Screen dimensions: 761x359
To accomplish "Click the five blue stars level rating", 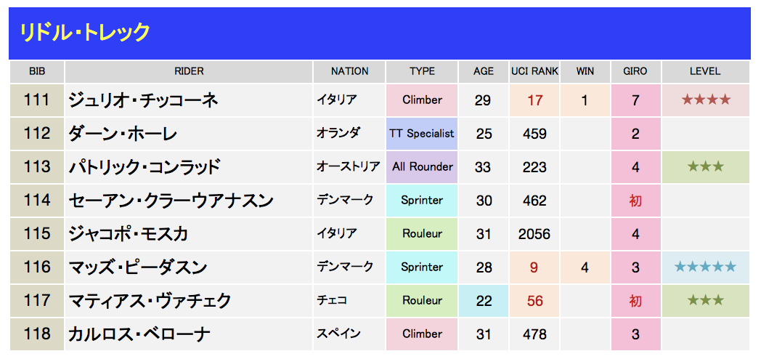I will [706, 267].
